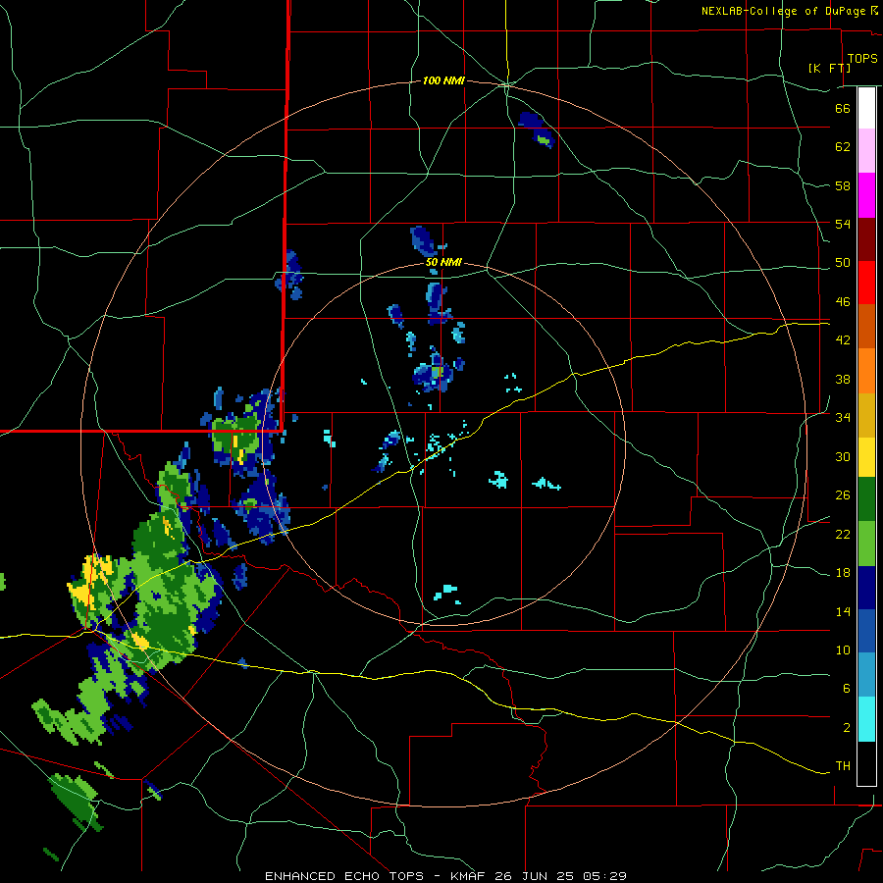This screenshot has height=883, width=883.
Task: Click the [K FT] units label
Action: point(829,68)
